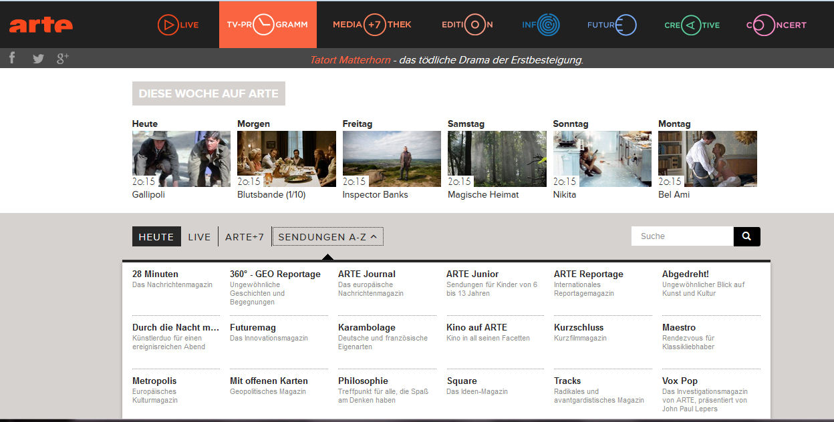Select the Heute tab
Viewport: 834px width, 422px height.
(156, 236)
